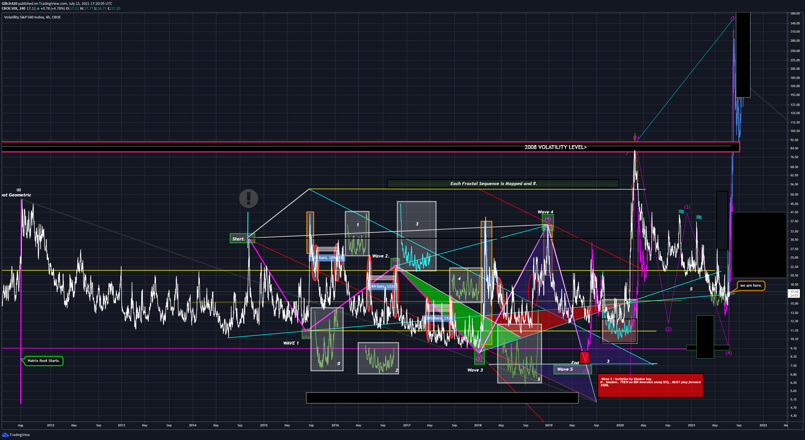This screenshot has width=805, height=440.
Task: Click the '00' label above root geometric
Action: [19, 190]
